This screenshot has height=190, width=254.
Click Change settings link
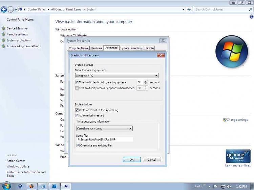[x=237, y=120]
